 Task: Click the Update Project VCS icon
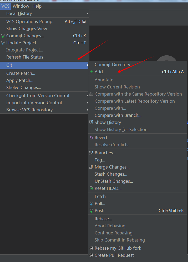pos(3,43)
